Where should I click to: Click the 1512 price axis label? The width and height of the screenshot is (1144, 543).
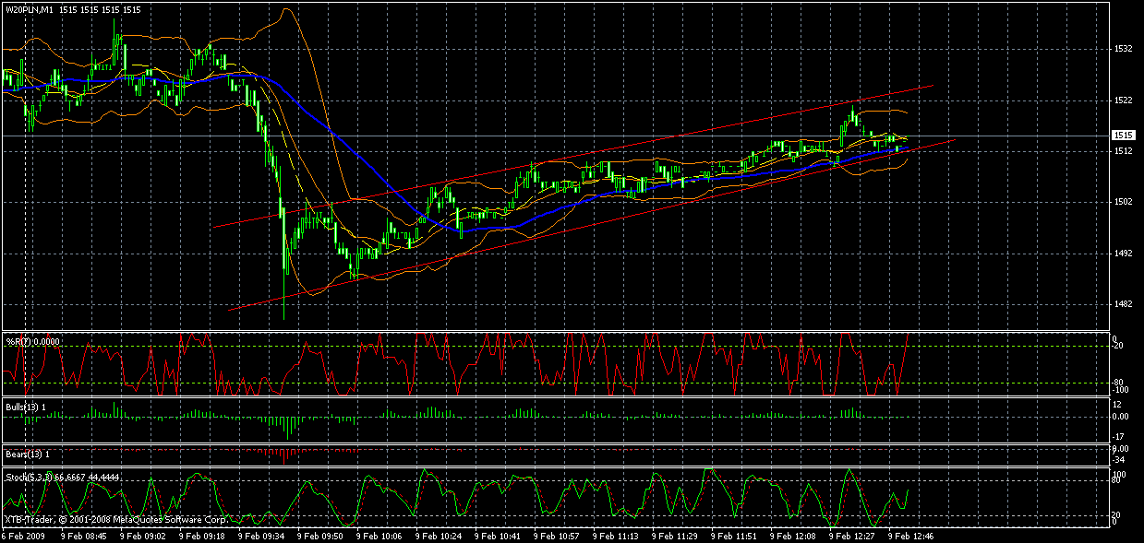(x=1124, y=150)
